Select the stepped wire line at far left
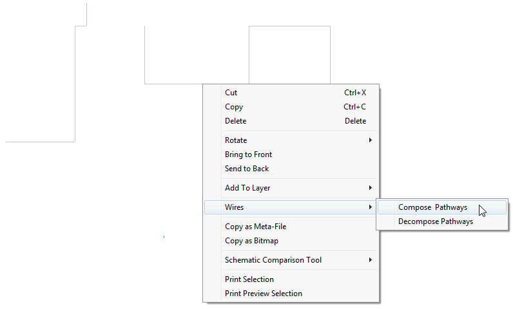Image resolution: width=513 pixels, height=309 pixels. 75,84
